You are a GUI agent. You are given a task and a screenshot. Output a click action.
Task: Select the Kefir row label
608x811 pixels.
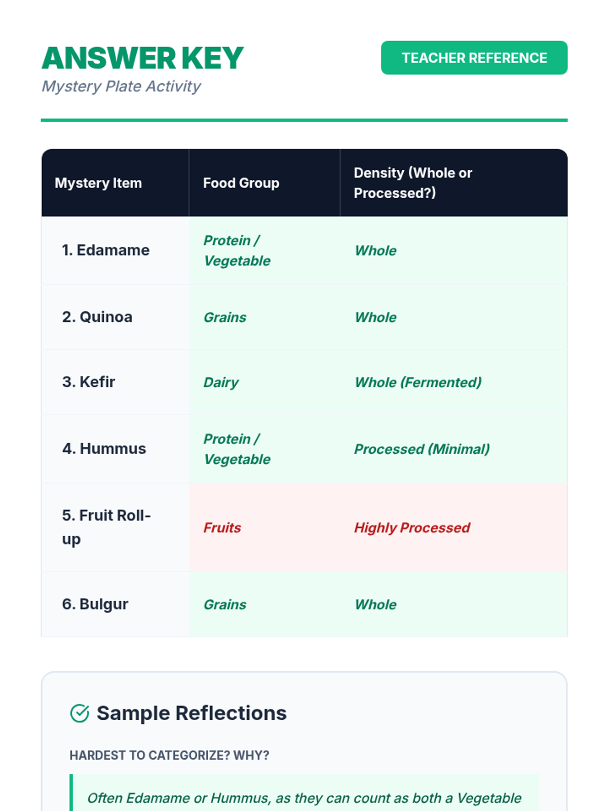pos(89,382)
